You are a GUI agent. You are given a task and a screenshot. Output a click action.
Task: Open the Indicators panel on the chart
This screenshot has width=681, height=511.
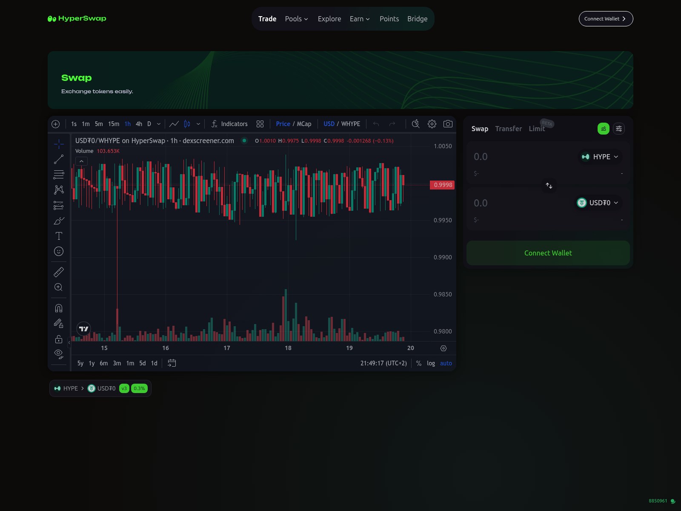[x=230, y=124]
